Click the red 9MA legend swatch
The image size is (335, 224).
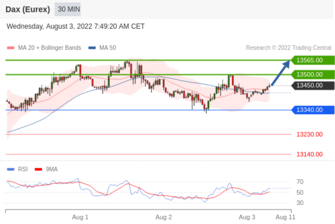38,170
